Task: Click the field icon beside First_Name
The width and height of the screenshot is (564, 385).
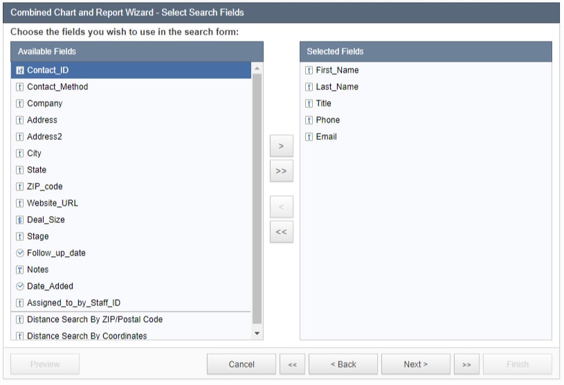Action: (309, 71)
